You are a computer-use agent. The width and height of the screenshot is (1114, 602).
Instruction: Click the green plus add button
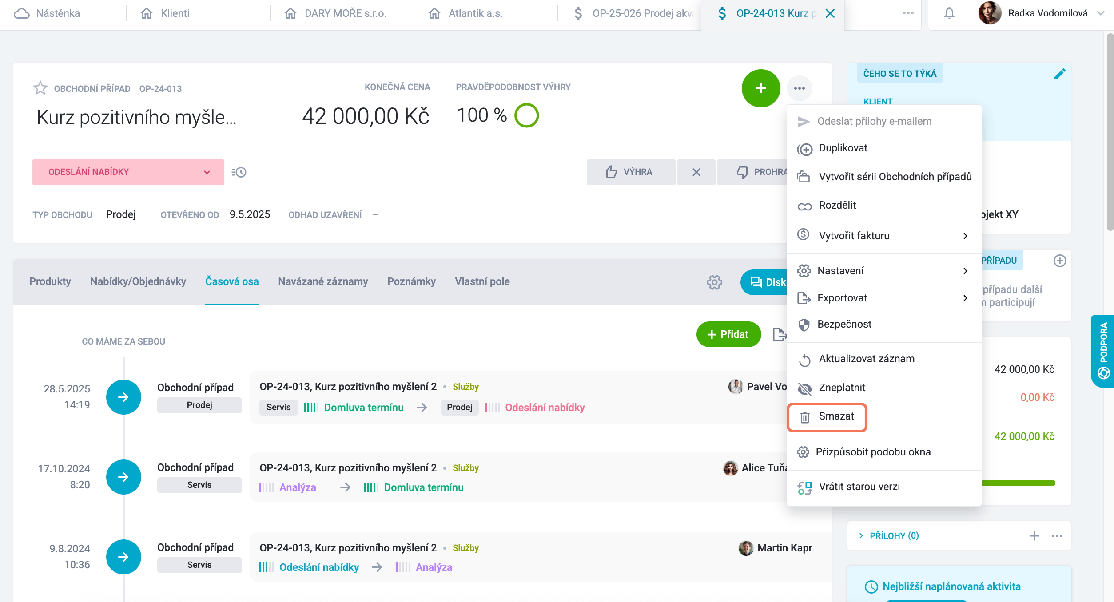click(761, 88)
